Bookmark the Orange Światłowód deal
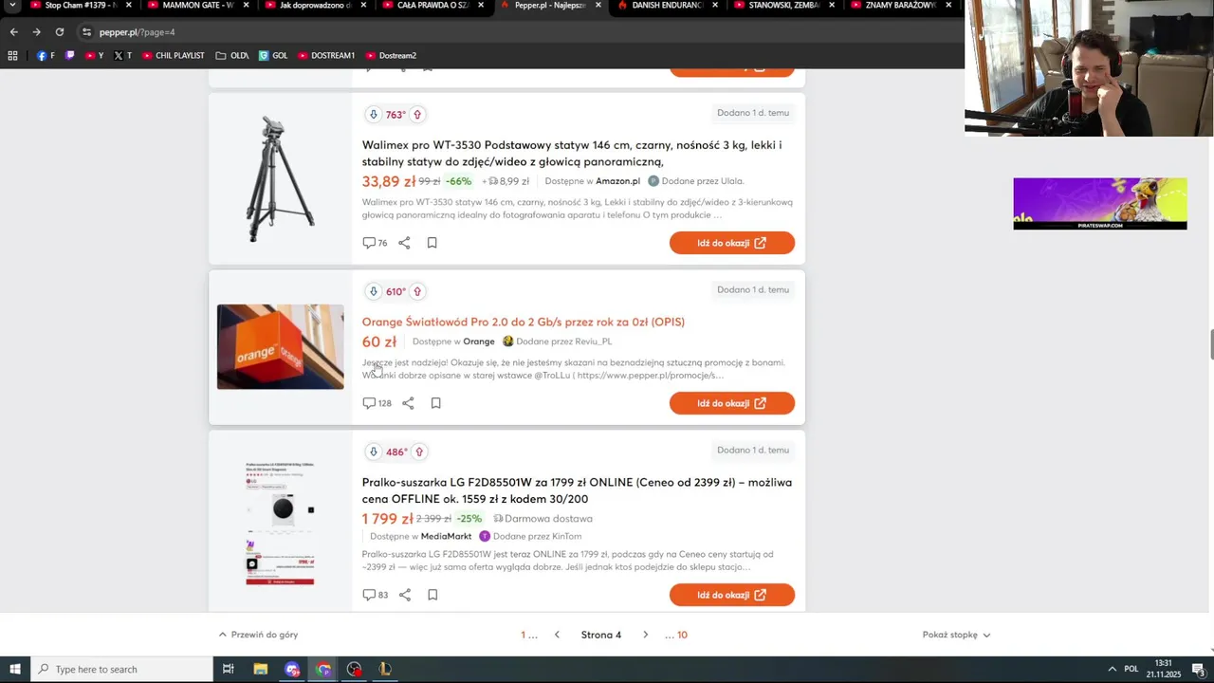Screen dimensions: 1214x683 [x=435, y=403]
